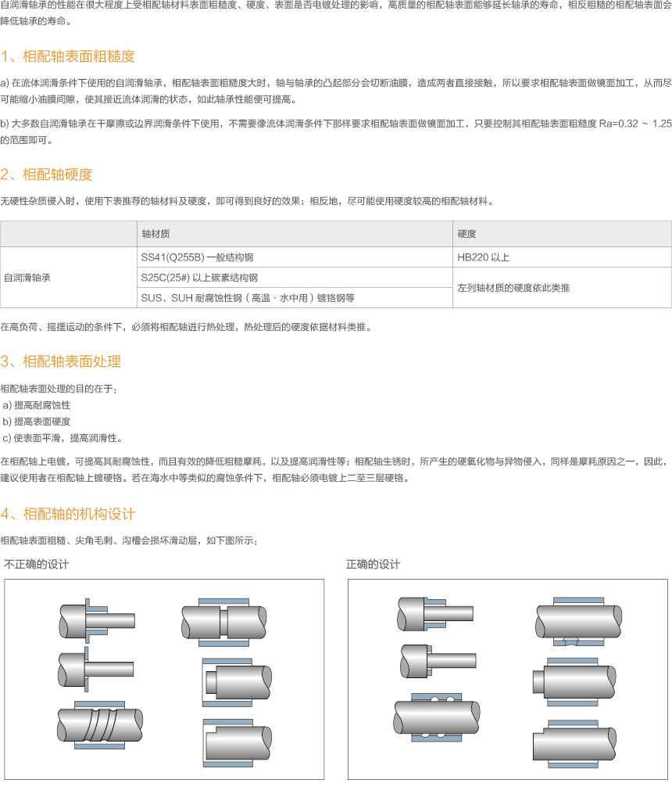672x801 pixels.
Task: Click list item c) 使表面平滑，提高润滑性
Action: [63, 438]
